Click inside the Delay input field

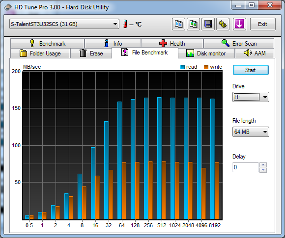pos(245,167)
